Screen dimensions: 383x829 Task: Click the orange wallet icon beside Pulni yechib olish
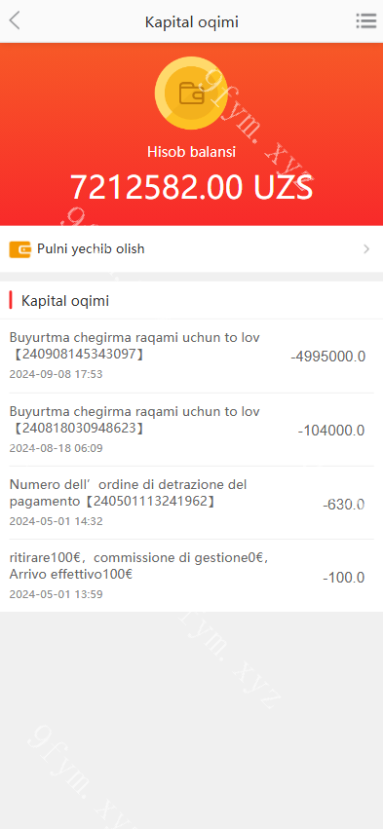tap(20, 249)
